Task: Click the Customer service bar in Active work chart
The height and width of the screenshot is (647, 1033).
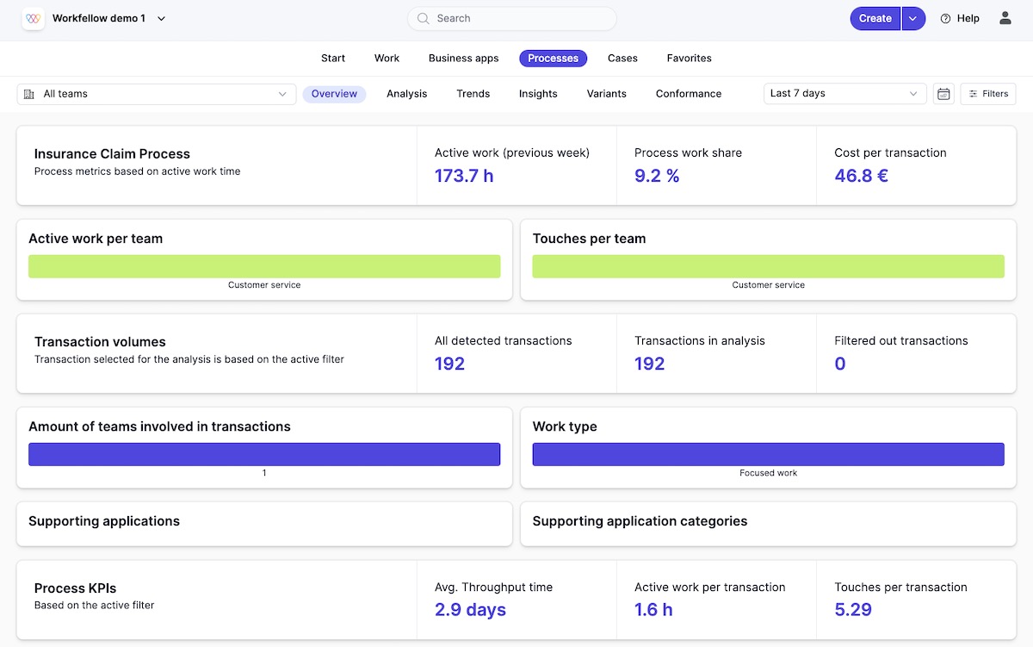Action: click(x=264, y=266)
